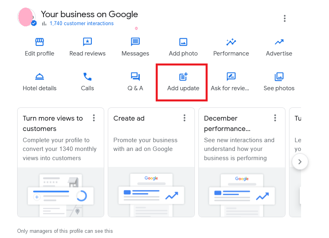329x238 pixels.
Task: Open Q & A speech bubbles icon
Action: (135, 77)
